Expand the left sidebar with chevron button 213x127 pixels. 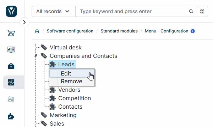(x=24, y=22)
